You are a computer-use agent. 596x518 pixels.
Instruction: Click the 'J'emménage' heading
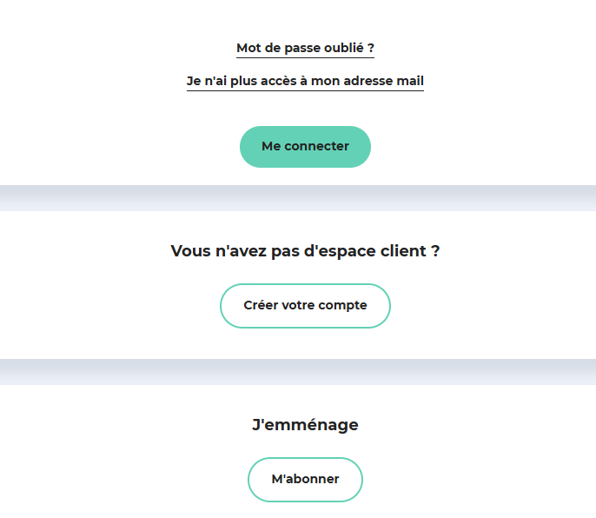pyautogui.click(x=305, y=425)
